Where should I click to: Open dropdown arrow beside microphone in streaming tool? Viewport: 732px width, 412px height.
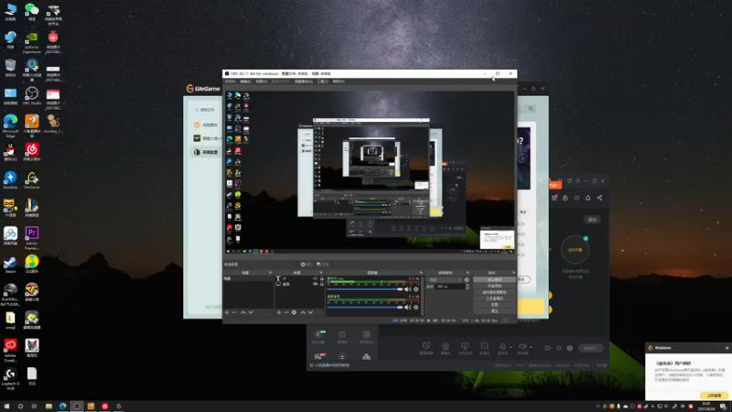pyautogui.click(x=511, y=347)
